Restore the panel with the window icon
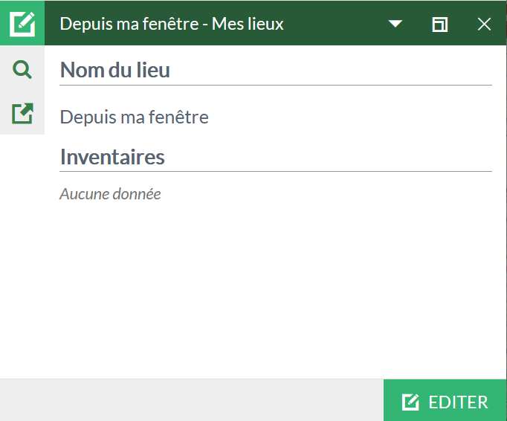The image size is (507, 421). point(440,25)
